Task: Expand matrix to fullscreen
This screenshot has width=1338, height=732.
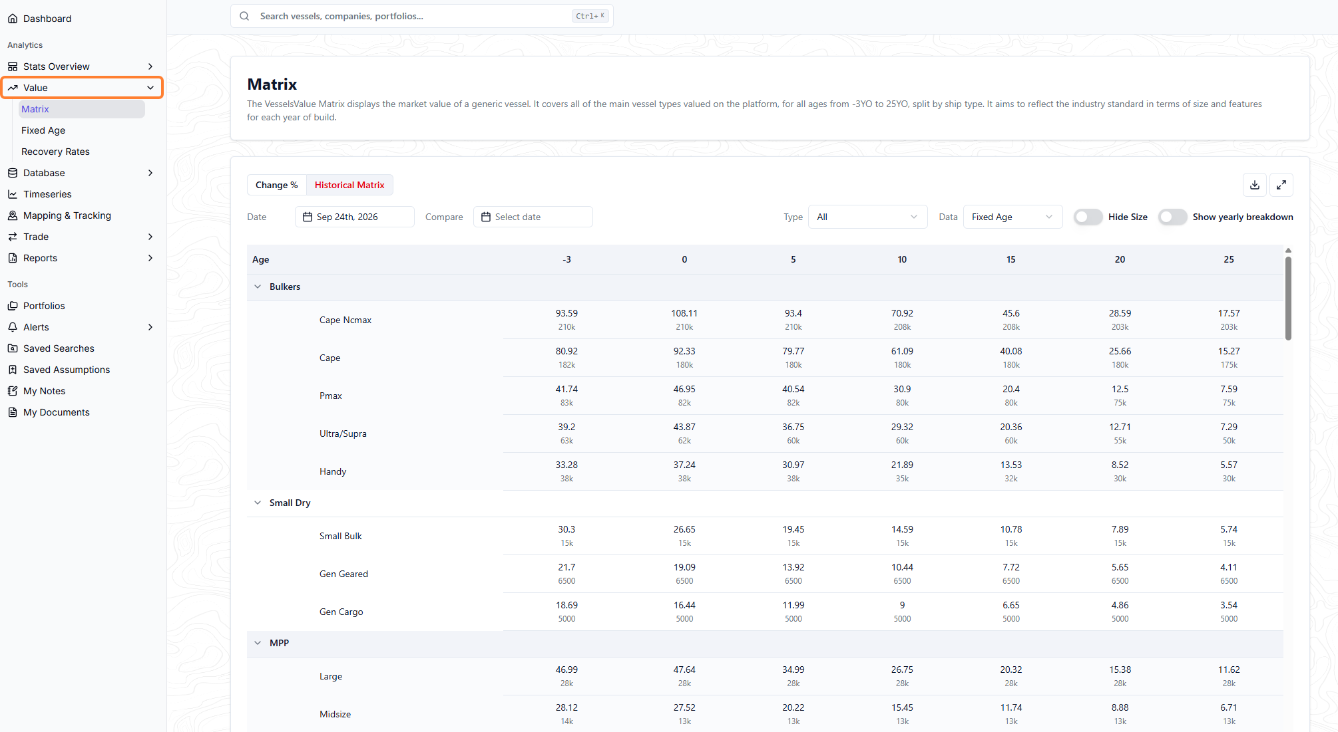Action: coord(1281,185)
